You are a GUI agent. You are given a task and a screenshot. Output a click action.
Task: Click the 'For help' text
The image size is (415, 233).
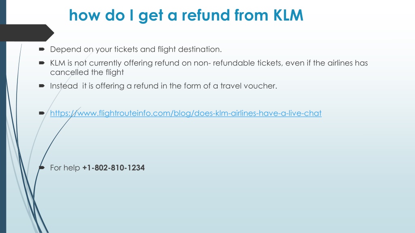[x=65, y=168]
